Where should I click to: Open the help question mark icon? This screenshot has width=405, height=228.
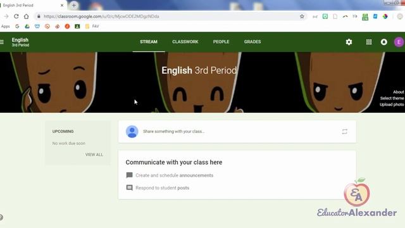[1, 217]
